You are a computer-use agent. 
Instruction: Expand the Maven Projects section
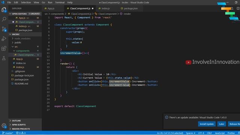(x=25, y=129)
